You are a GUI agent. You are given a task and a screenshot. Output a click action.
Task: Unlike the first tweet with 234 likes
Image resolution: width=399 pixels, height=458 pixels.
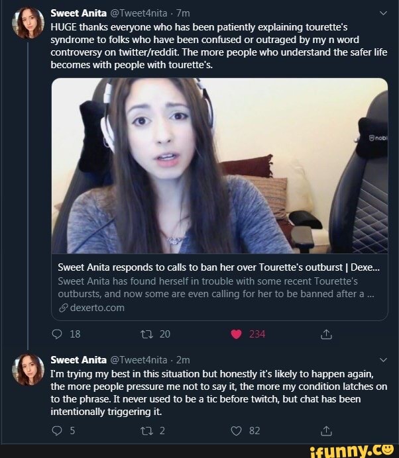pyautogui.click(x=236, y=334)
